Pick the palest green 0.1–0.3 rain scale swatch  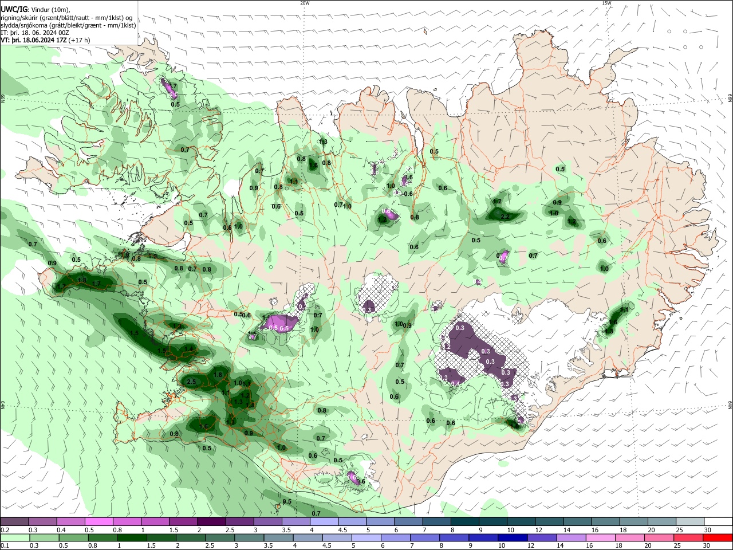pyautogui.click(x=14, y=537)
